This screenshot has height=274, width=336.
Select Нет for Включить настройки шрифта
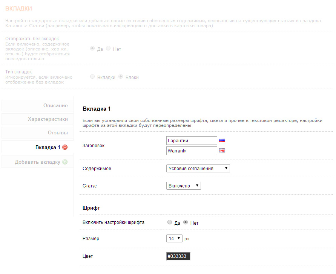pos(186,222)
